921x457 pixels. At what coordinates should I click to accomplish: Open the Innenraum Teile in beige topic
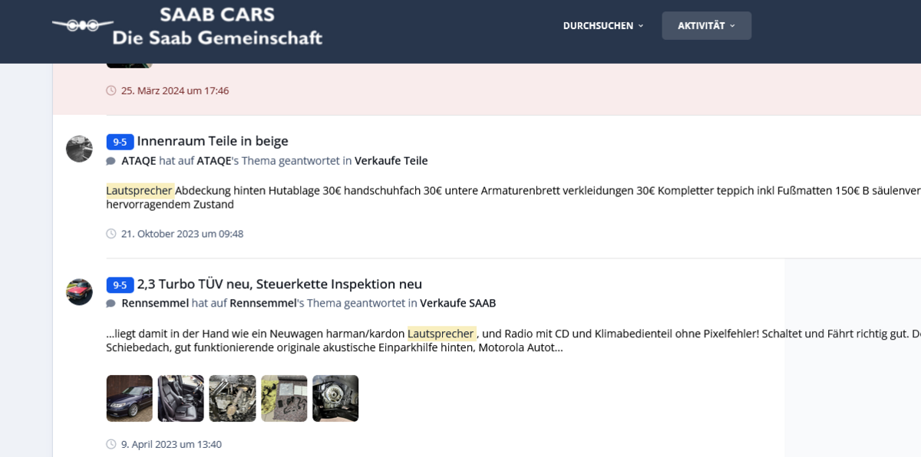click(x=213, y=141)
